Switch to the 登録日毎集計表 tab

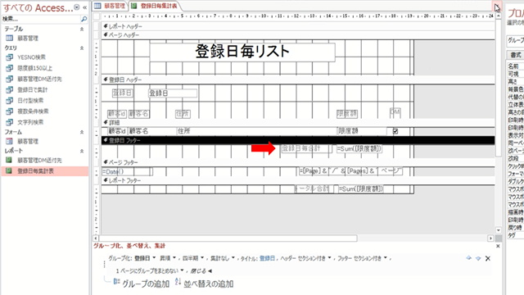(x=155, y=6)
